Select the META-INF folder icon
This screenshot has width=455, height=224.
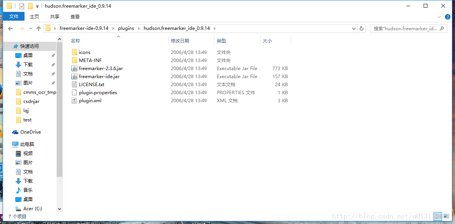tap(74, 60)
